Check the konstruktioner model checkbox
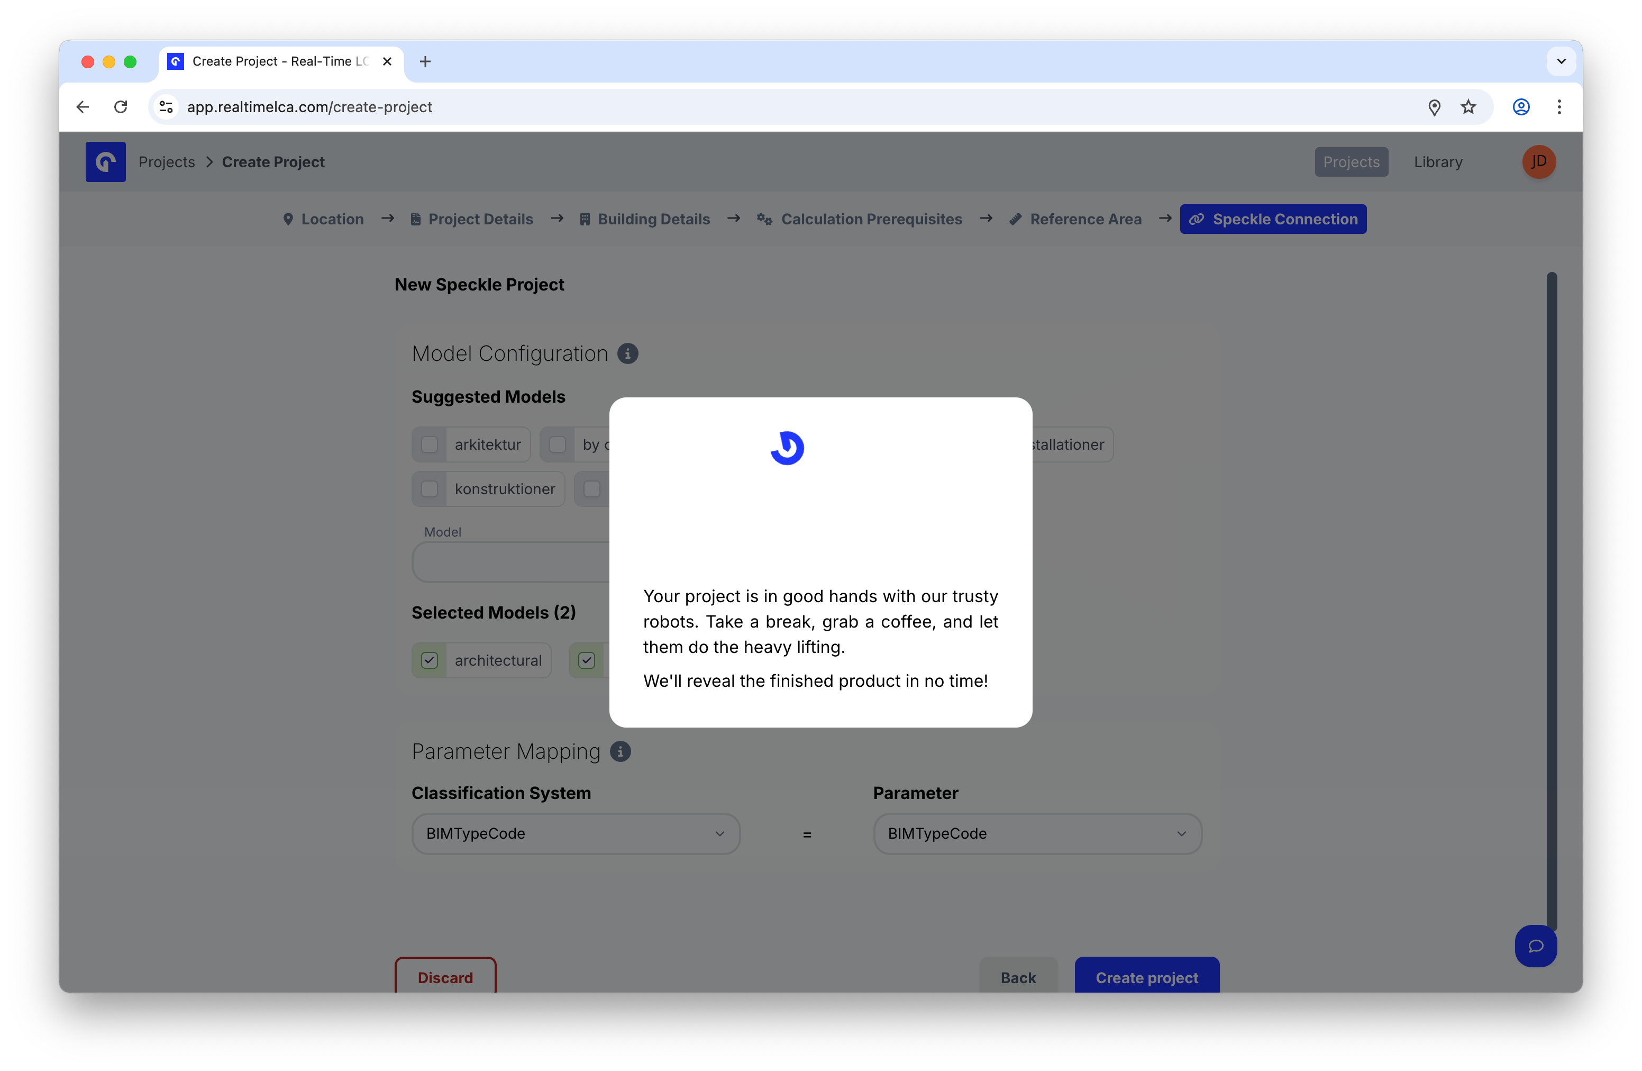Screen dimensions: 1642x1071 [x=429, y=488]
